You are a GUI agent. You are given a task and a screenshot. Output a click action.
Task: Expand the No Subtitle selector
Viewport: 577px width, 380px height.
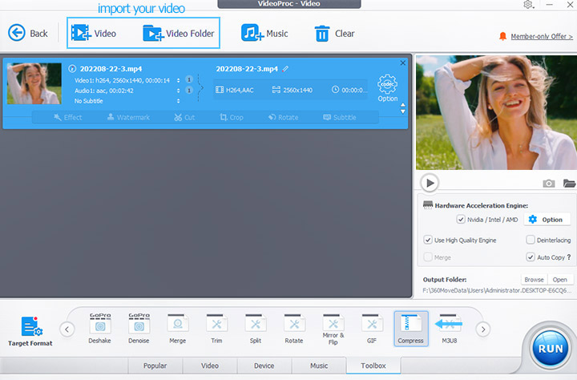(x=179, y=100)
